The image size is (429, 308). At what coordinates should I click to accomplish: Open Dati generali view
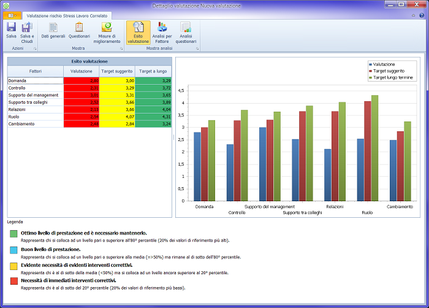click(53, 30)
